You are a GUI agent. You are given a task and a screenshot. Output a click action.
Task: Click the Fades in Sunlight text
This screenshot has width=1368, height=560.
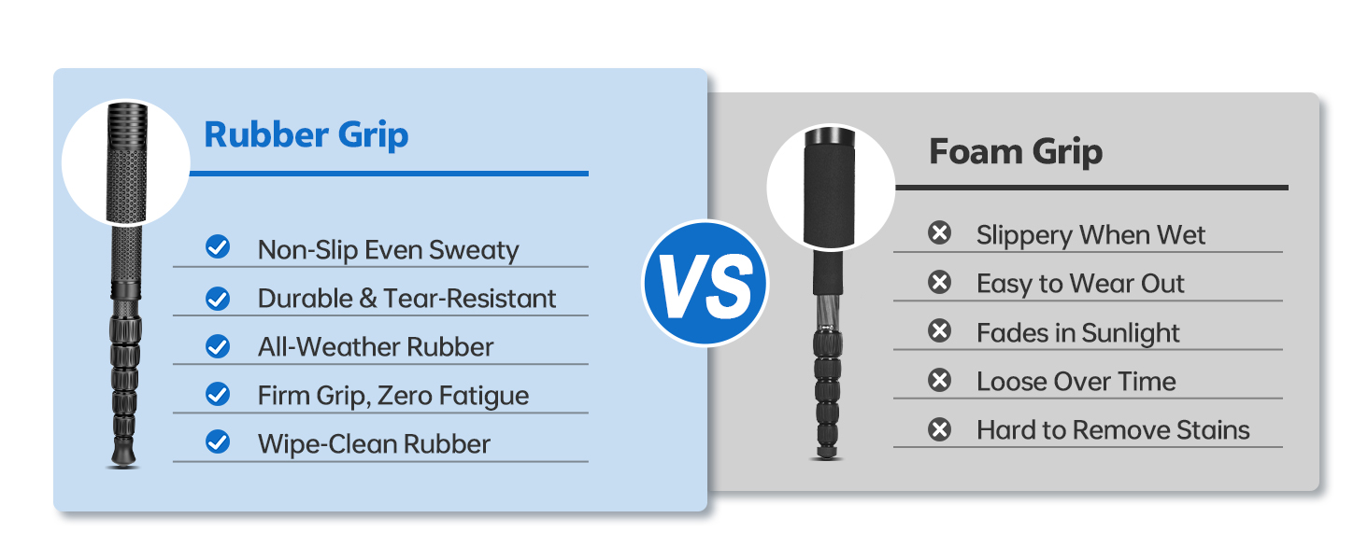1077,332
